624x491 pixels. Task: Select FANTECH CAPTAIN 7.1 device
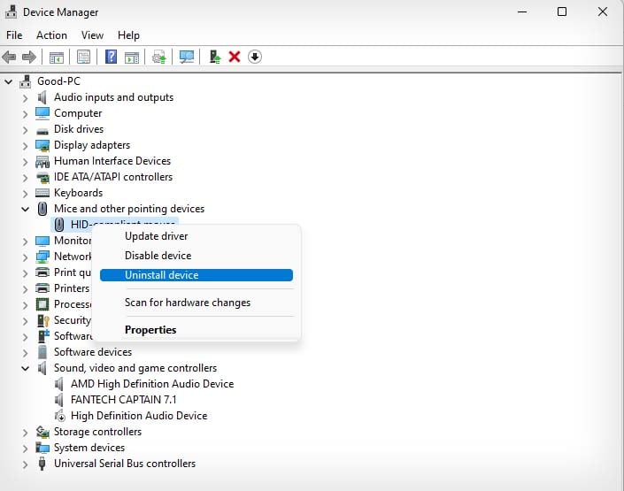[x=123, y=400]
